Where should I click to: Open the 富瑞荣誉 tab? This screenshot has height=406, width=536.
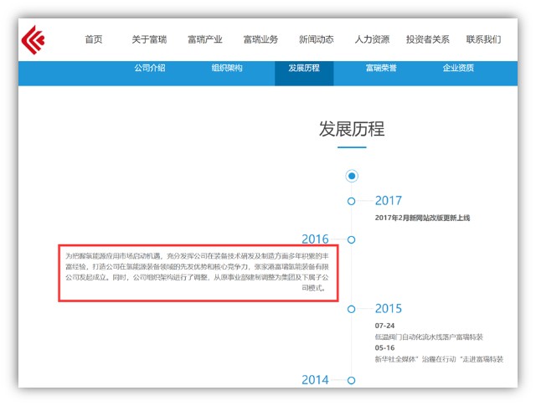click(381, 68)
